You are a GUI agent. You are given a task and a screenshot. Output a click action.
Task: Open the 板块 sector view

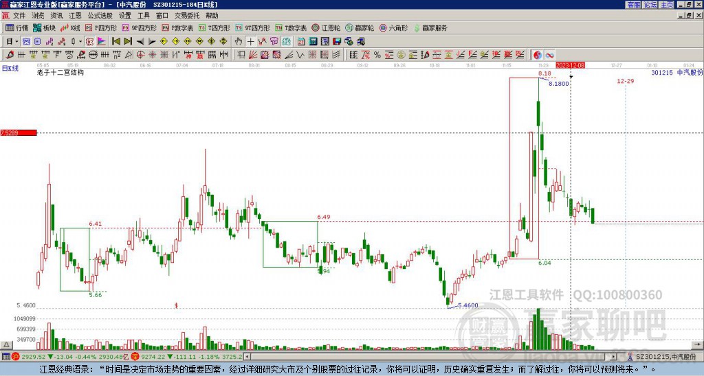(45, 27)
